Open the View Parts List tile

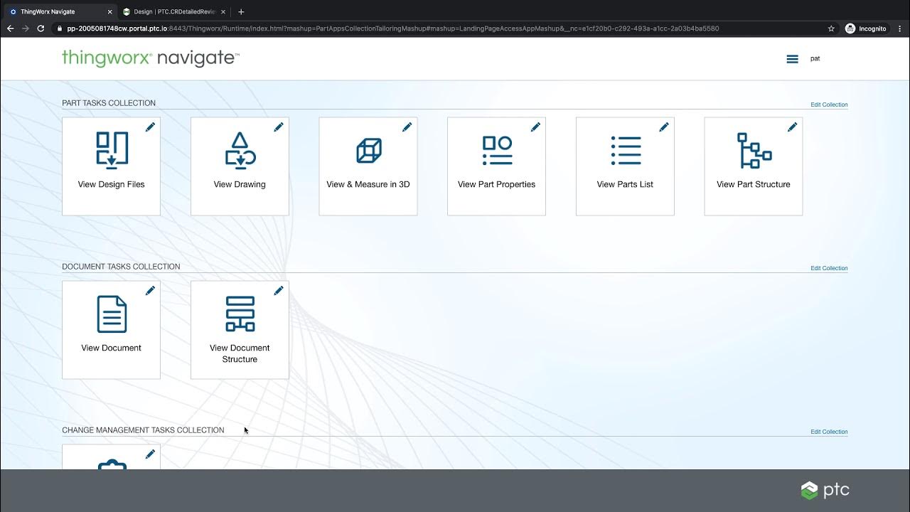coord(625,166)
